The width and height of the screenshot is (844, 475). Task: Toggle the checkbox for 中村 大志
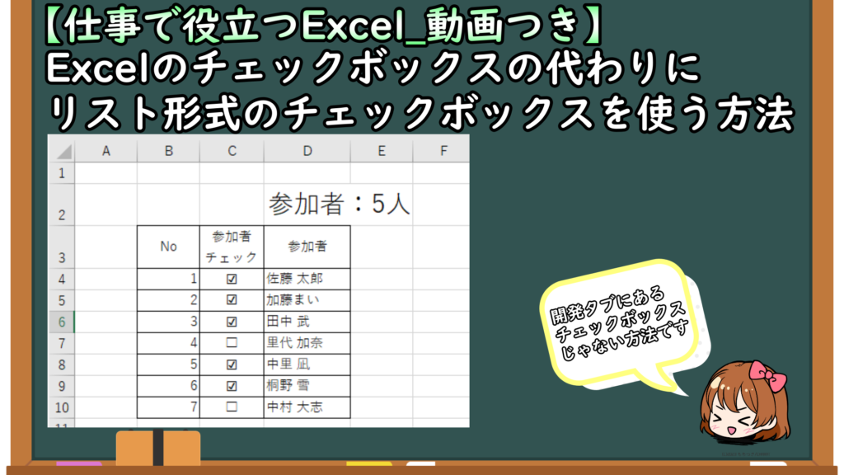(232, 407)
